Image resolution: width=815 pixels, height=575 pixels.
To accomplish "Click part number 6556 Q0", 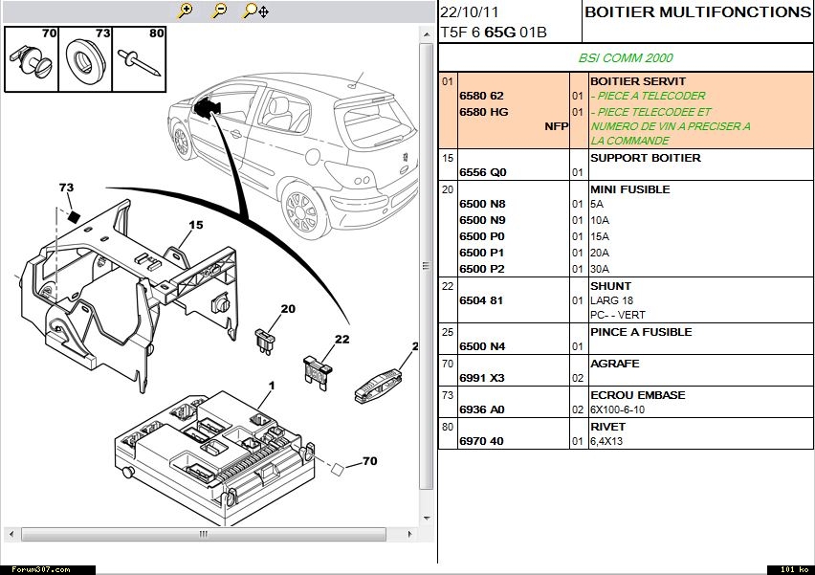I will (482, 172).
